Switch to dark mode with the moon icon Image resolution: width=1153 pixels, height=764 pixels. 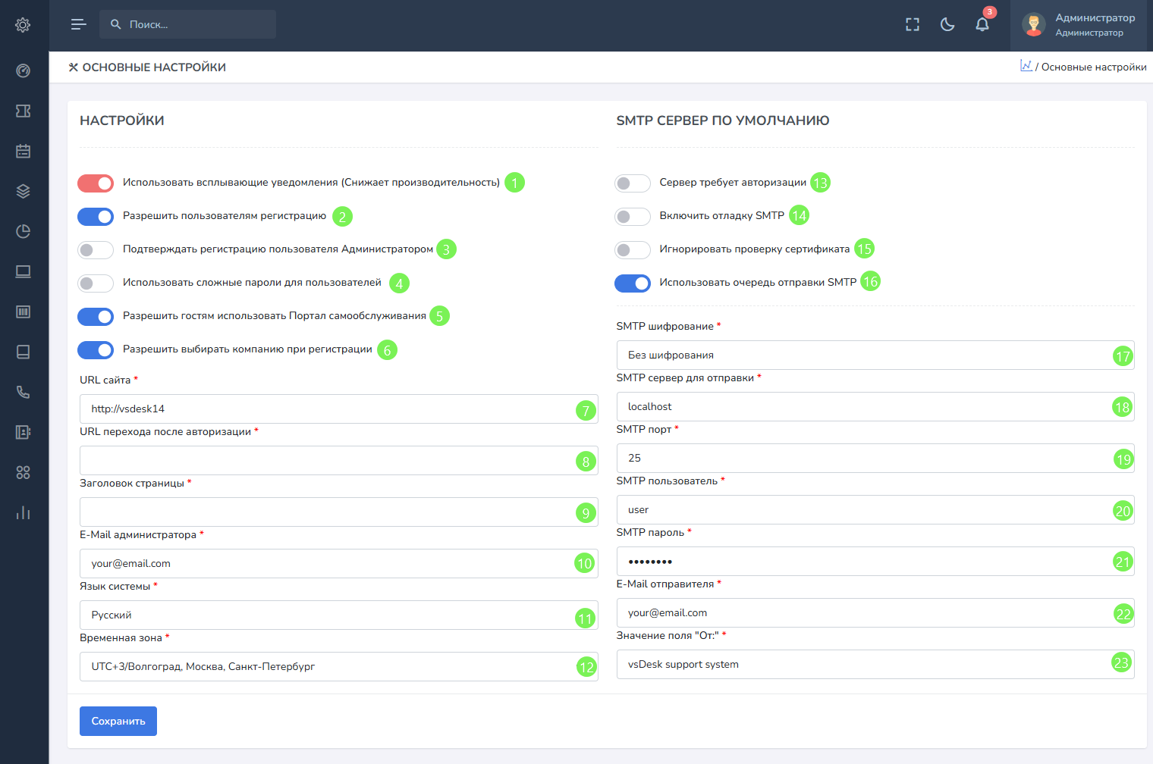pyautogui.click(x=947, y=24)
